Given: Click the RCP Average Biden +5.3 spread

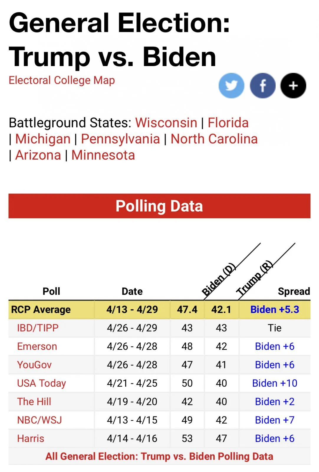Looking at the screenshot, I should click(274, 309).
